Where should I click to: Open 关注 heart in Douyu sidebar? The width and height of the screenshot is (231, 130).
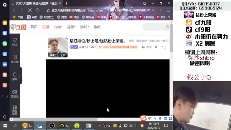coord(15,42)
